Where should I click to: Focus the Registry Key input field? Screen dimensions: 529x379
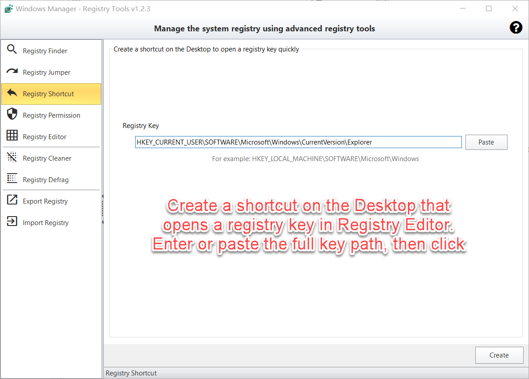pos(298,142)
